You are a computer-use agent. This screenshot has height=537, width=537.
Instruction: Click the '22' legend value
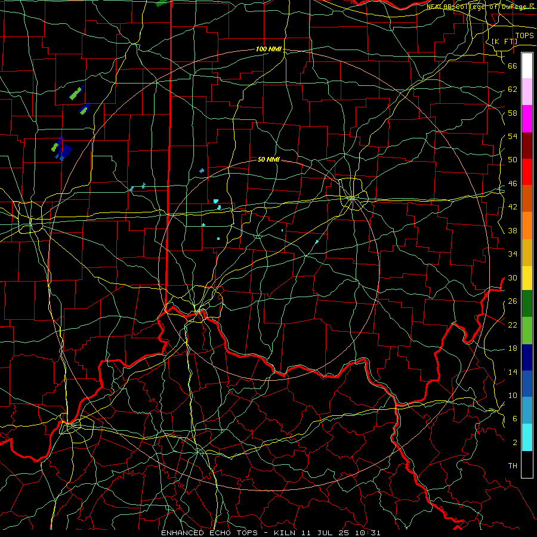tap(513, 325)
